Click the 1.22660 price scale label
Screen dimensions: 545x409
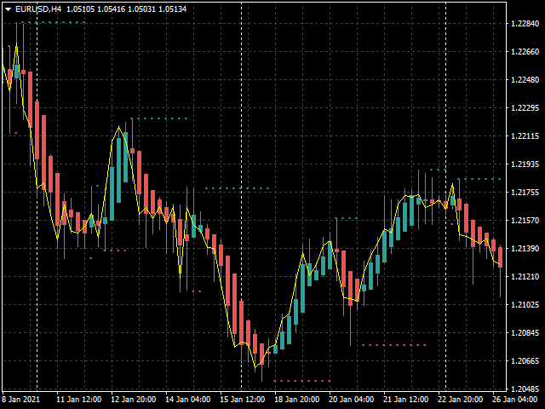[x=525, y=52]
